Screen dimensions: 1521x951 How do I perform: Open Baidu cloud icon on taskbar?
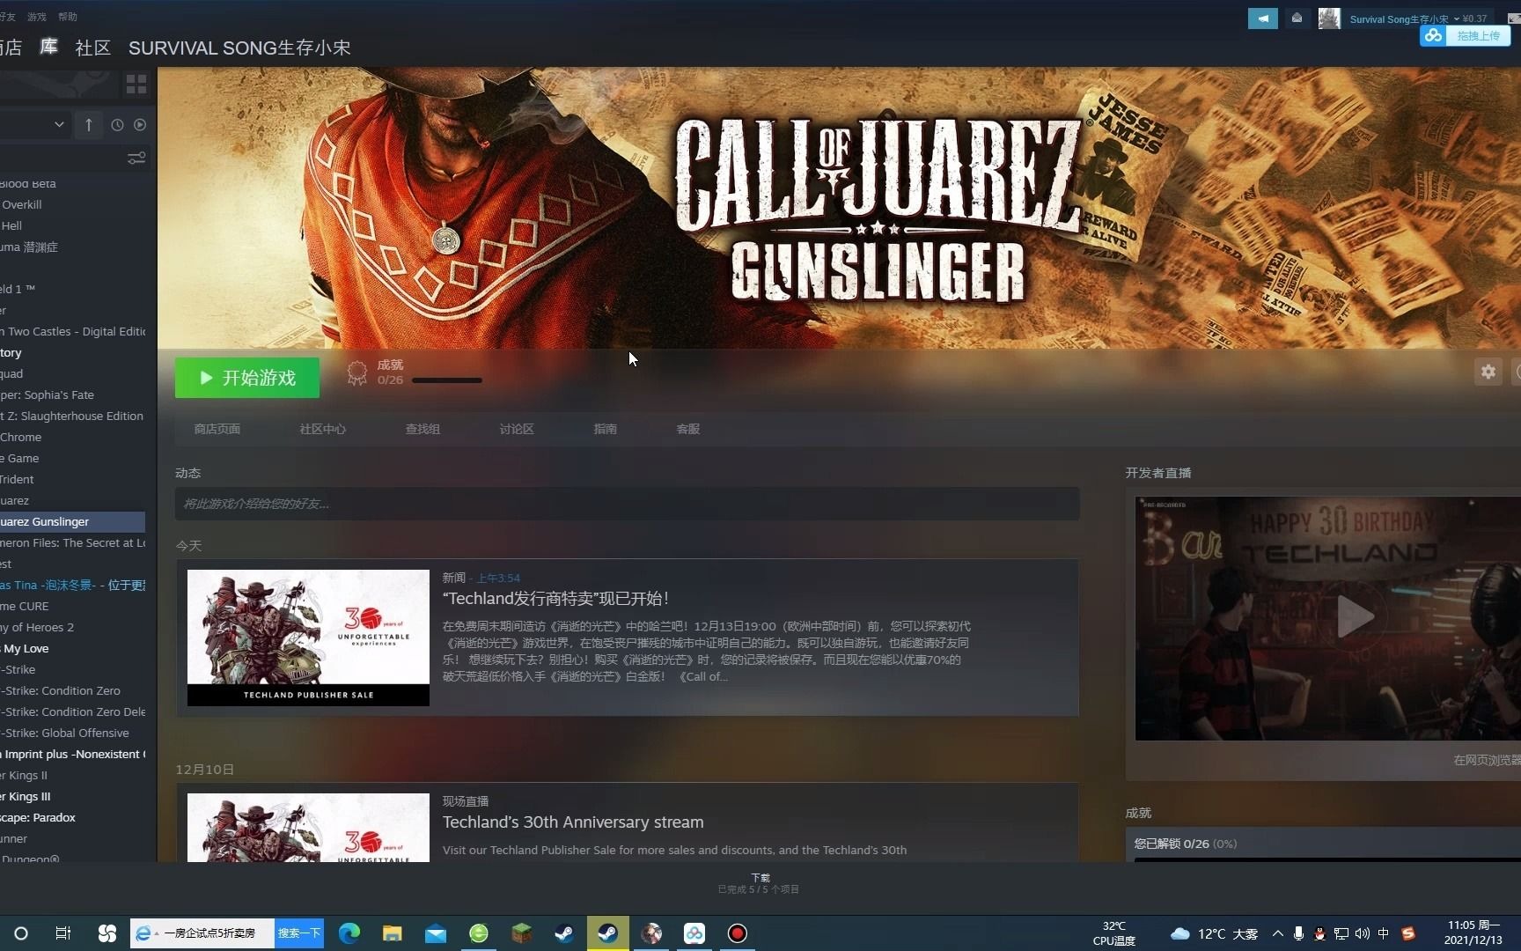click(x=694, y=933)
